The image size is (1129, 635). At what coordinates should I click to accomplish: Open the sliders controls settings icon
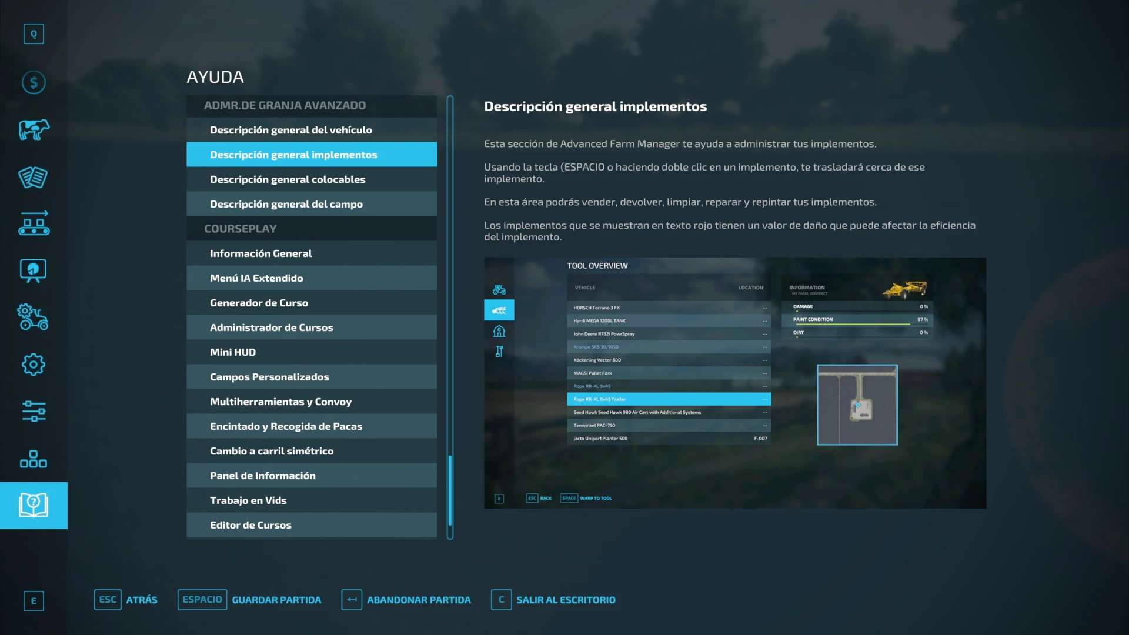click(x=34, y=412)
